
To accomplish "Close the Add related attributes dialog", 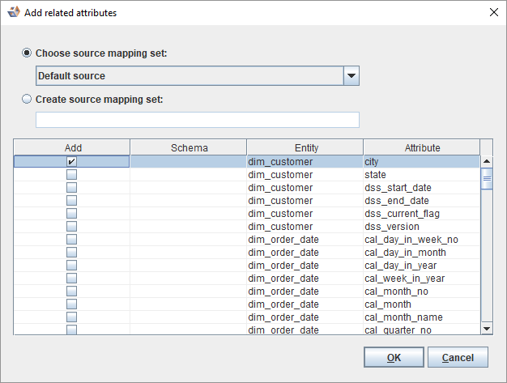I will pyautogui.click(x=494, y=12).
